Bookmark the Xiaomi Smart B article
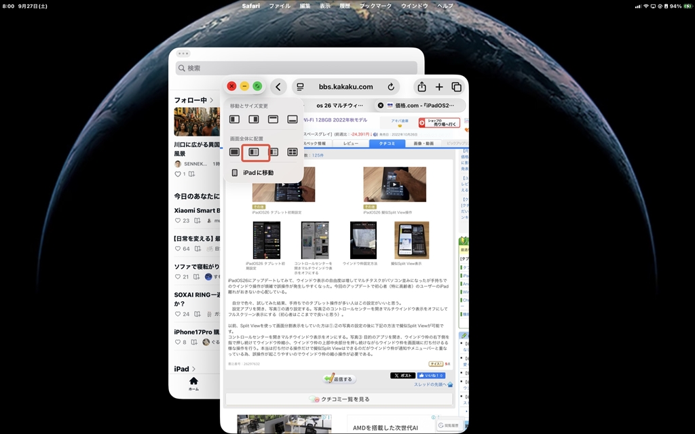Viewport: 695px width, 434px height. 198,220
